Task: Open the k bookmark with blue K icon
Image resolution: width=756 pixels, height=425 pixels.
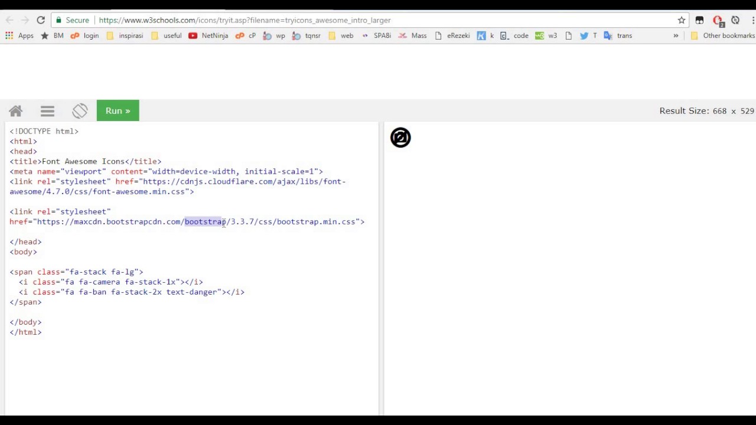Action: coord(485,35)
